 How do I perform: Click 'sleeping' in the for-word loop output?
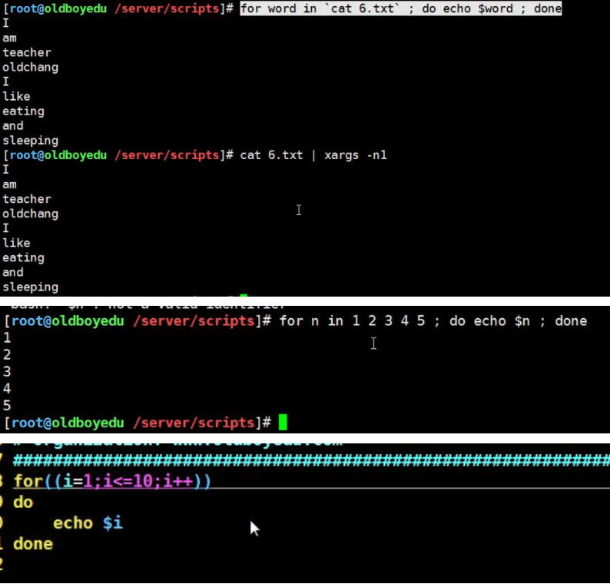30,141
